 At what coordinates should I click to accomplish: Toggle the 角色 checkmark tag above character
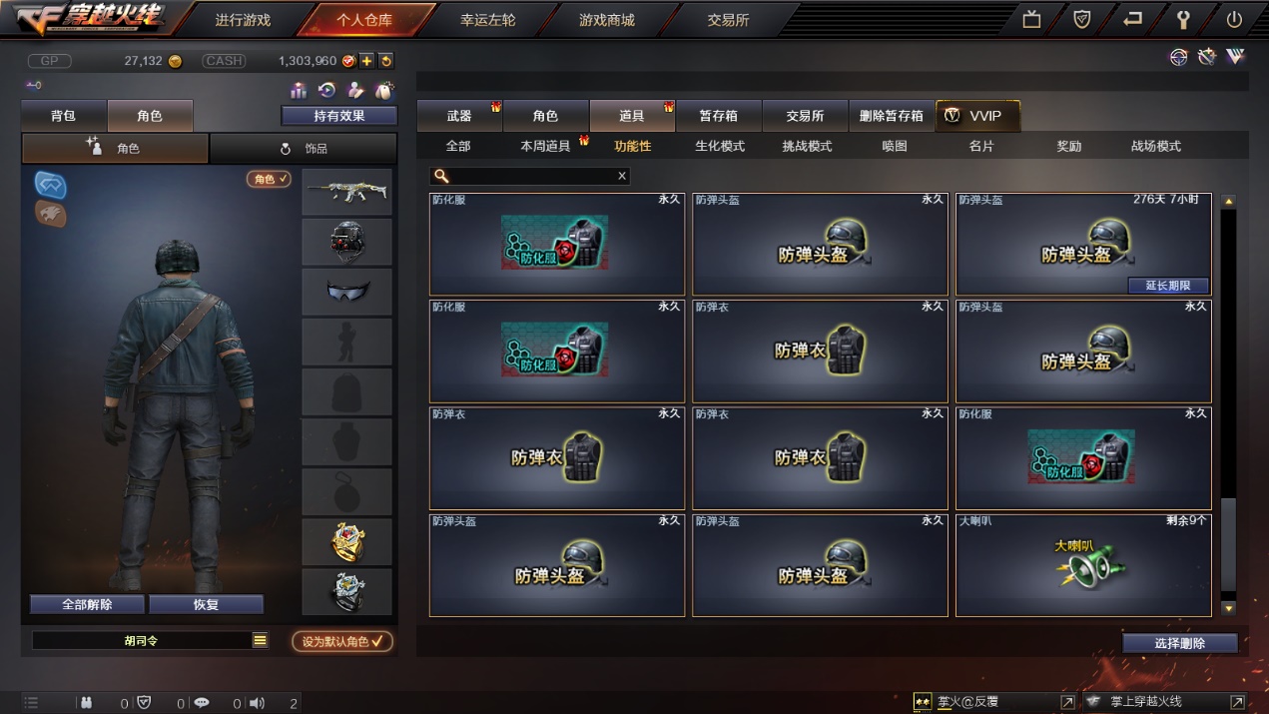(x=270, y=179)
